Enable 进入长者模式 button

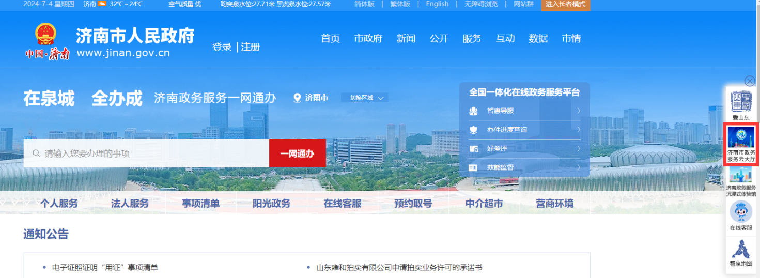click(x=565, y=4)
